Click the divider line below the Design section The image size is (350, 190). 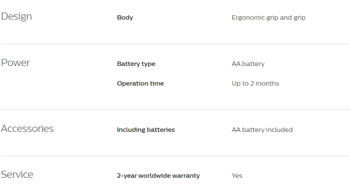tap(175, 44)
